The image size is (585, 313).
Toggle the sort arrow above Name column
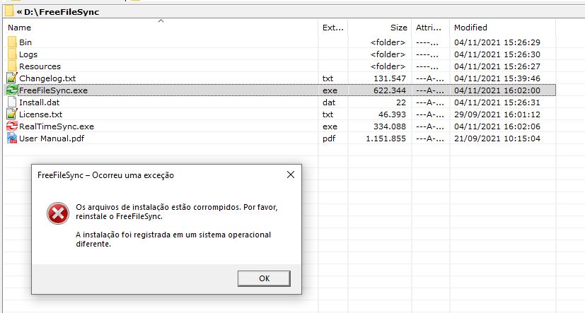(x=161, y=21)
